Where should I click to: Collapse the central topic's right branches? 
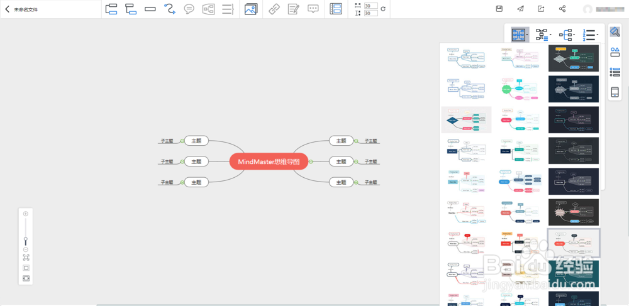point(311,161)
